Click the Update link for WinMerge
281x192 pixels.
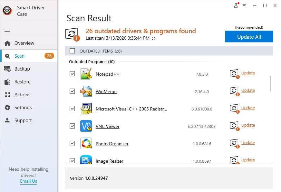[248, 91]
